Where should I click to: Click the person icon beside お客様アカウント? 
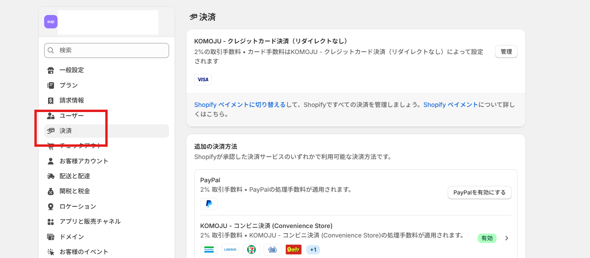[x=50, y=161]
